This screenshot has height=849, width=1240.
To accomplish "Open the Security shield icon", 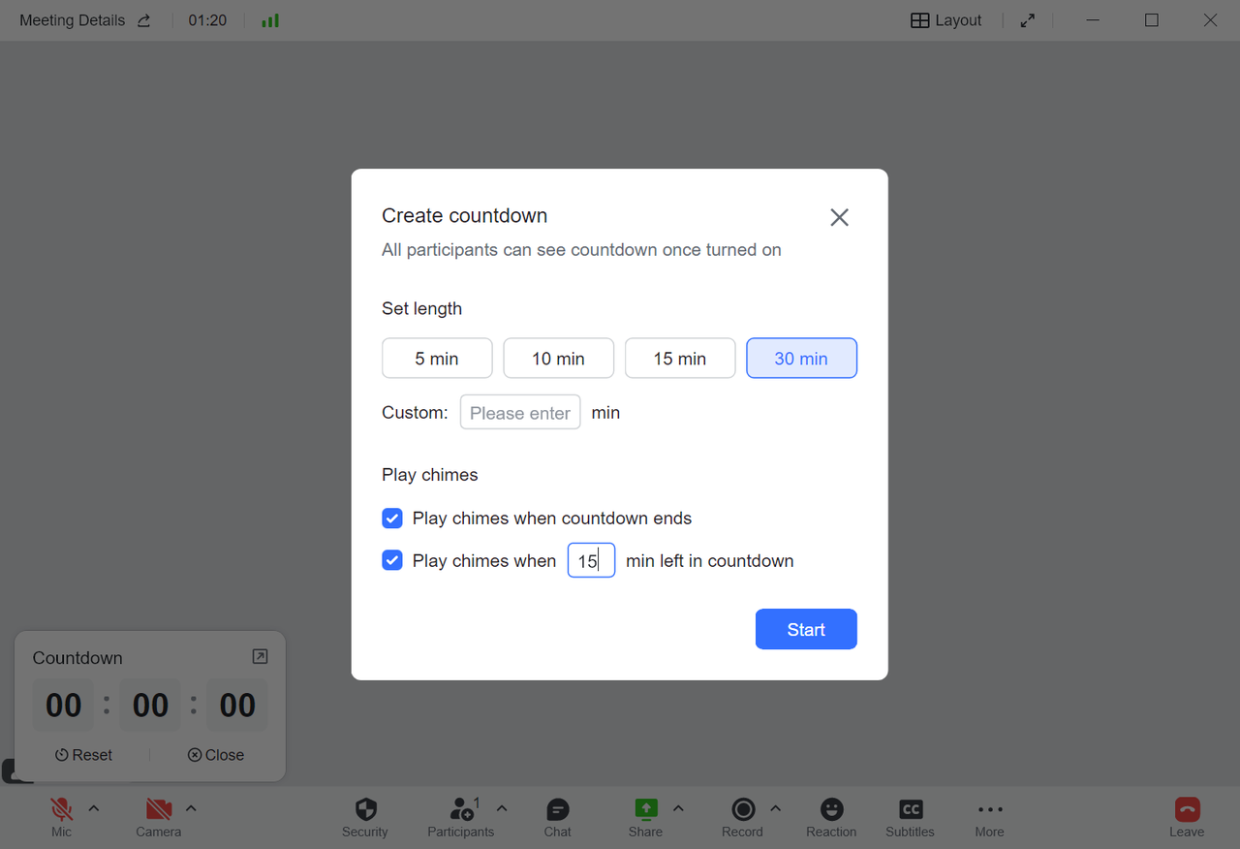I will pos(365,809).
